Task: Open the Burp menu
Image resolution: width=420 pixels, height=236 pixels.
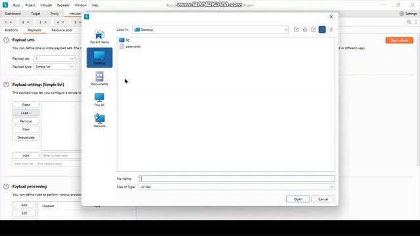Action: pos(16,5)
